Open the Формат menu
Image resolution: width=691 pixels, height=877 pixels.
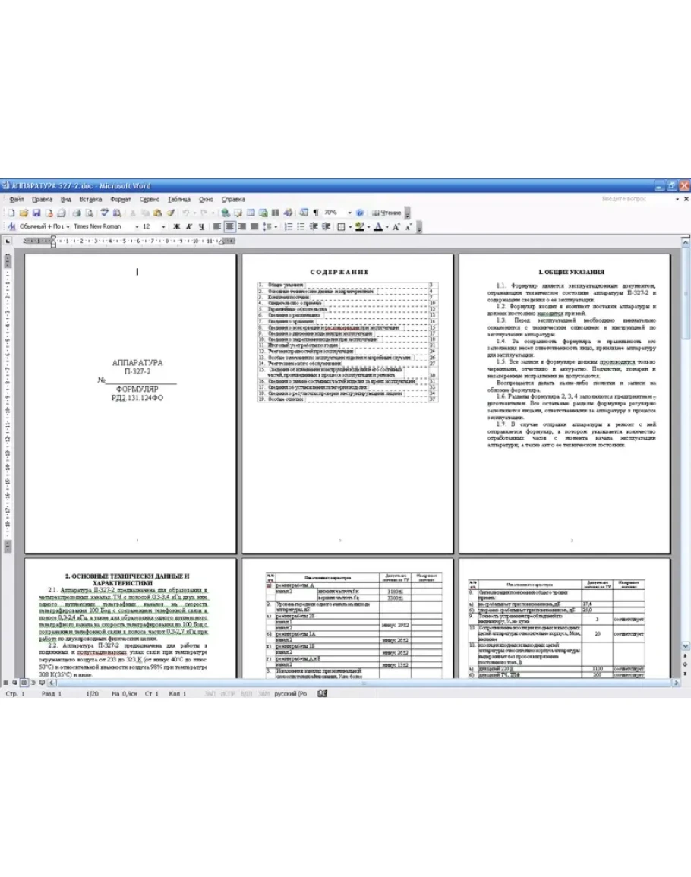click(120, 199)
